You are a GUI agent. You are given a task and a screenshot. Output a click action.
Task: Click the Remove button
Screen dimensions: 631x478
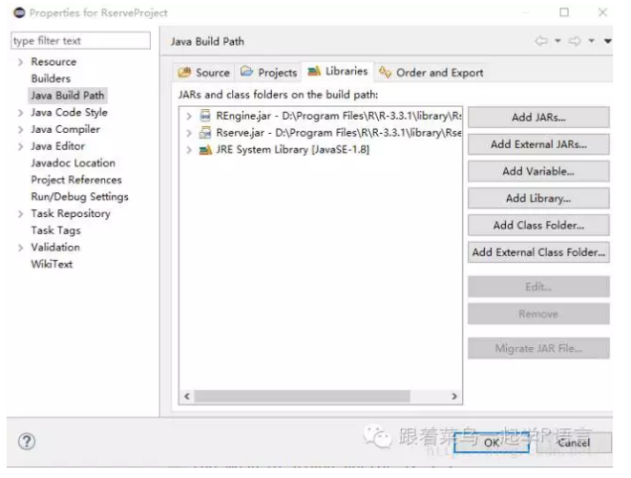[538, 314]
